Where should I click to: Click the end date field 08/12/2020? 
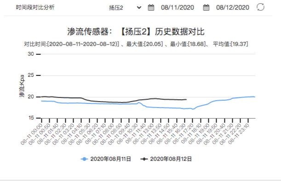tap(233, 7)
